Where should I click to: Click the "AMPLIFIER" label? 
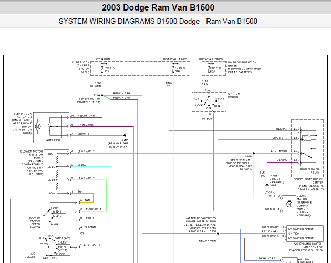pyautogui.click(x=53, y=140)
